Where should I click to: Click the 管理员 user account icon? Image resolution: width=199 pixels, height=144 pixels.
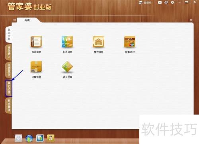[140, 2]
